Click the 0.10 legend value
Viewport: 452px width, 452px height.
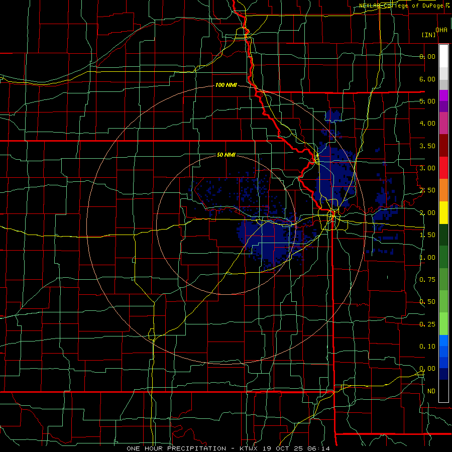[427, 347]
